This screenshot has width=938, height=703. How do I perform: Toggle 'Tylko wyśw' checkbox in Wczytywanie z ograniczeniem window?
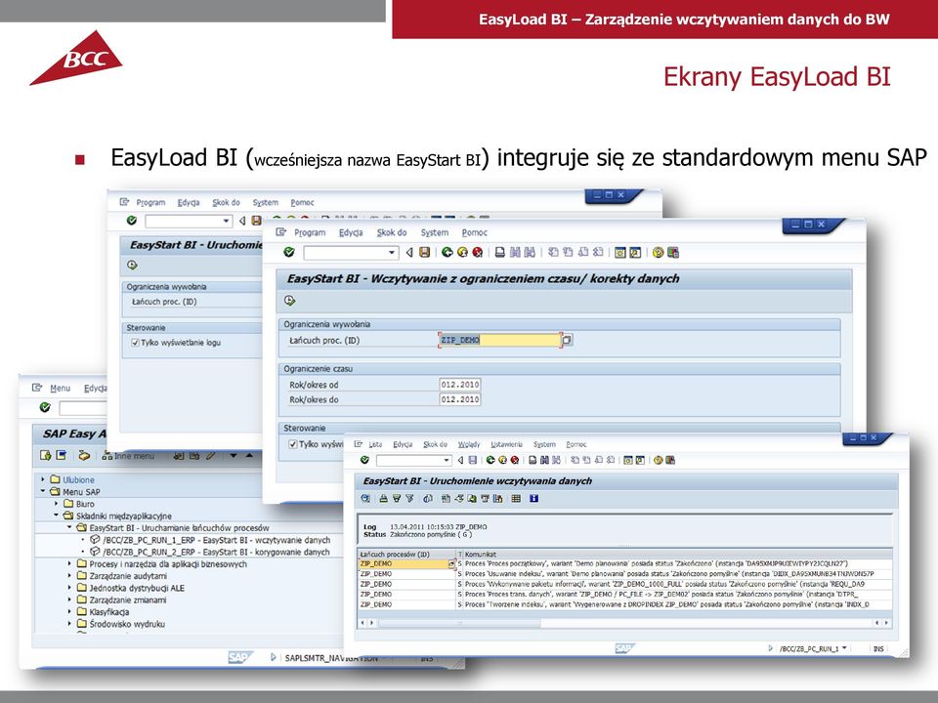click(293, 444)
